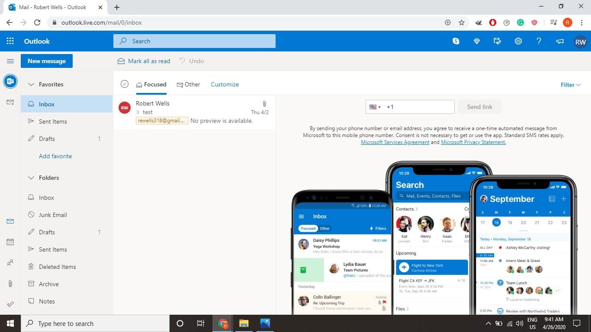Click Undo in the toolbar
The width and height of the screenshot is (591, 332).
(x=191, y=61)
